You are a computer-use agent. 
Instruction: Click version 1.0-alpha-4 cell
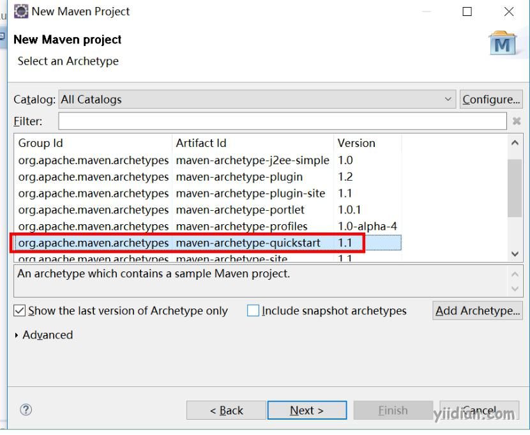(x=367, y=226)
